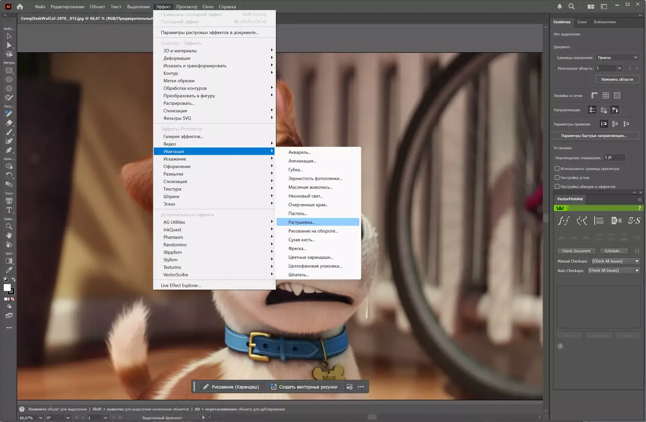Select the Eyedropper tool
Screen dimensions: 646x422
pyautogui.click(x=9, y=270)
